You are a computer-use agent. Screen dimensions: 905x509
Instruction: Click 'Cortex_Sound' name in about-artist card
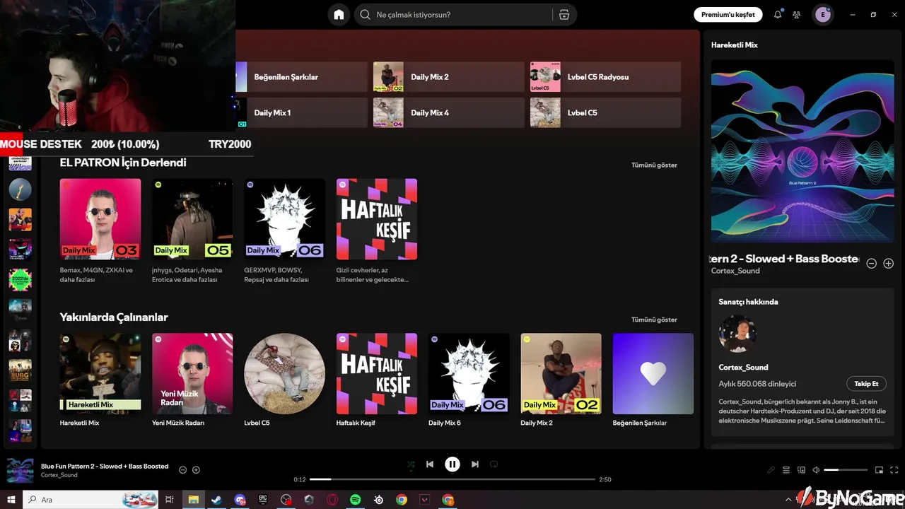(743, 367)
